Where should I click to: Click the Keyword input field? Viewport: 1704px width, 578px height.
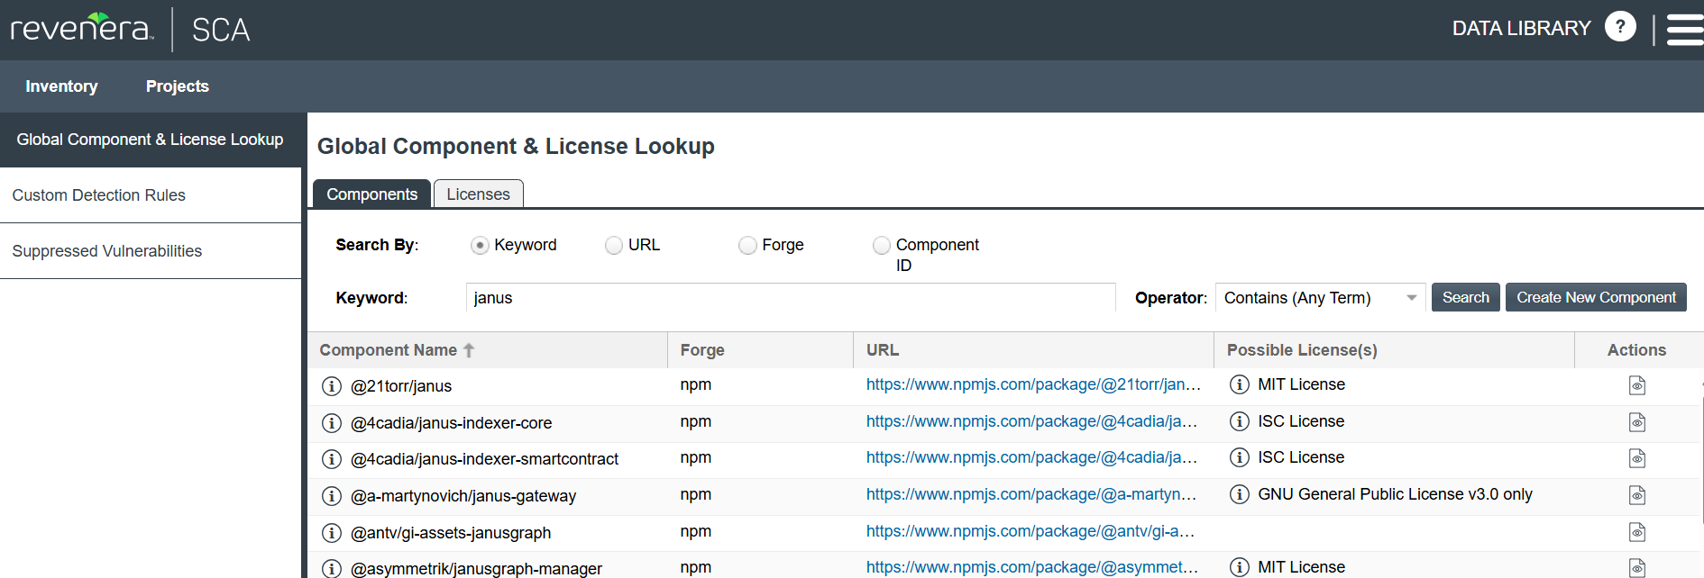[x=790, y=298]
